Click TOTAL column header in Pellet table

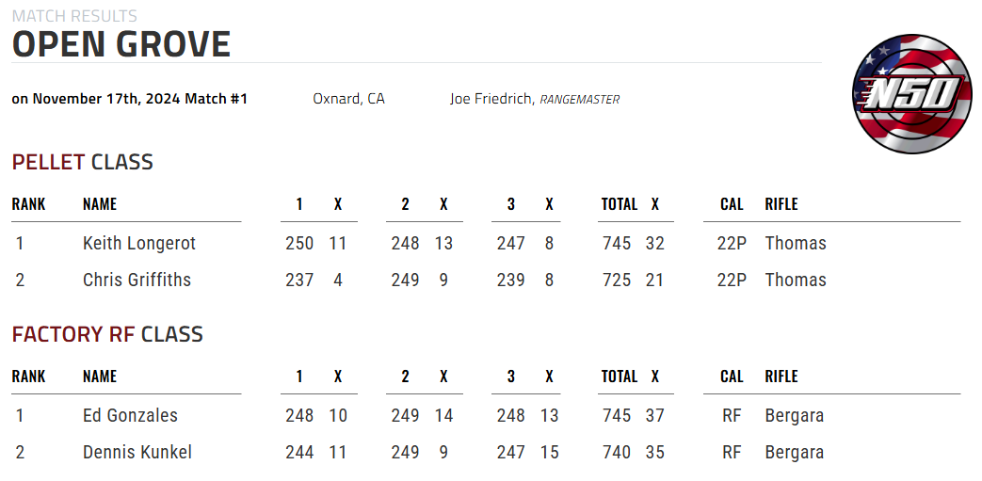[620, 204]
